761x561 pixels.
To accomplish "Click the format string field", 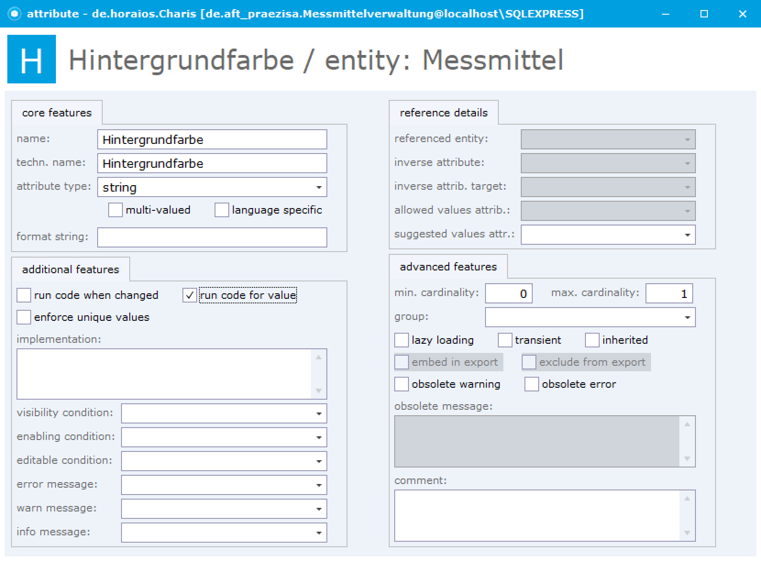I will (212, 237).
